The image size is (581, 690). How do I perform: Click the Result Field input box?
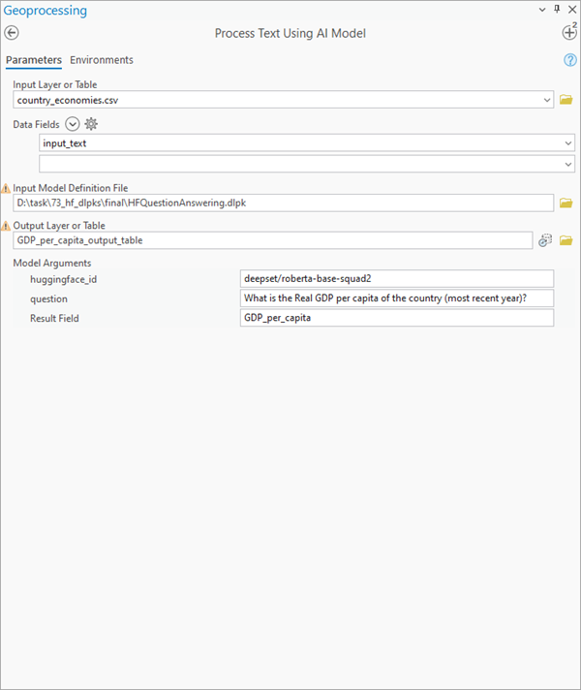397,318
